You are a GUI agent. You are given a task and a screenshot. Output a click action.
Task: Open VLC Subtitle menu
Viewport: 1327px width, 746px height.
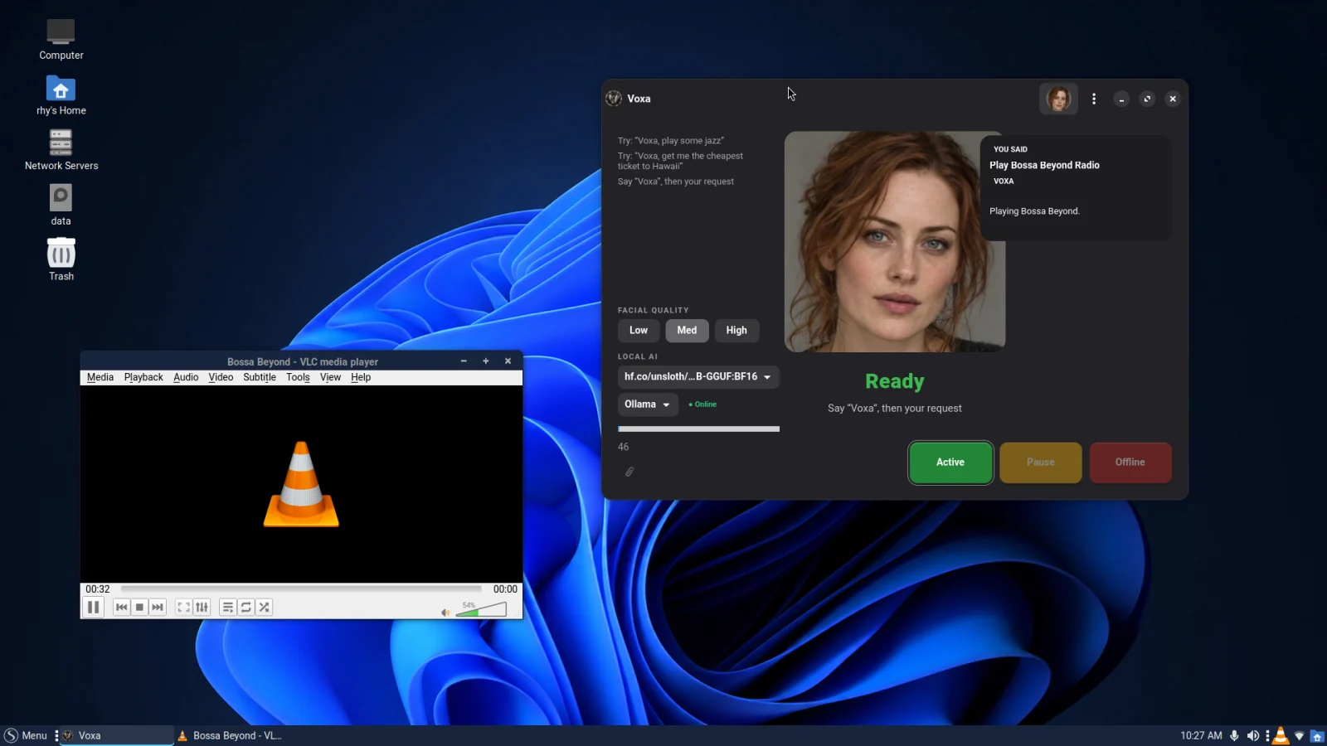click(x=260, y=377)
